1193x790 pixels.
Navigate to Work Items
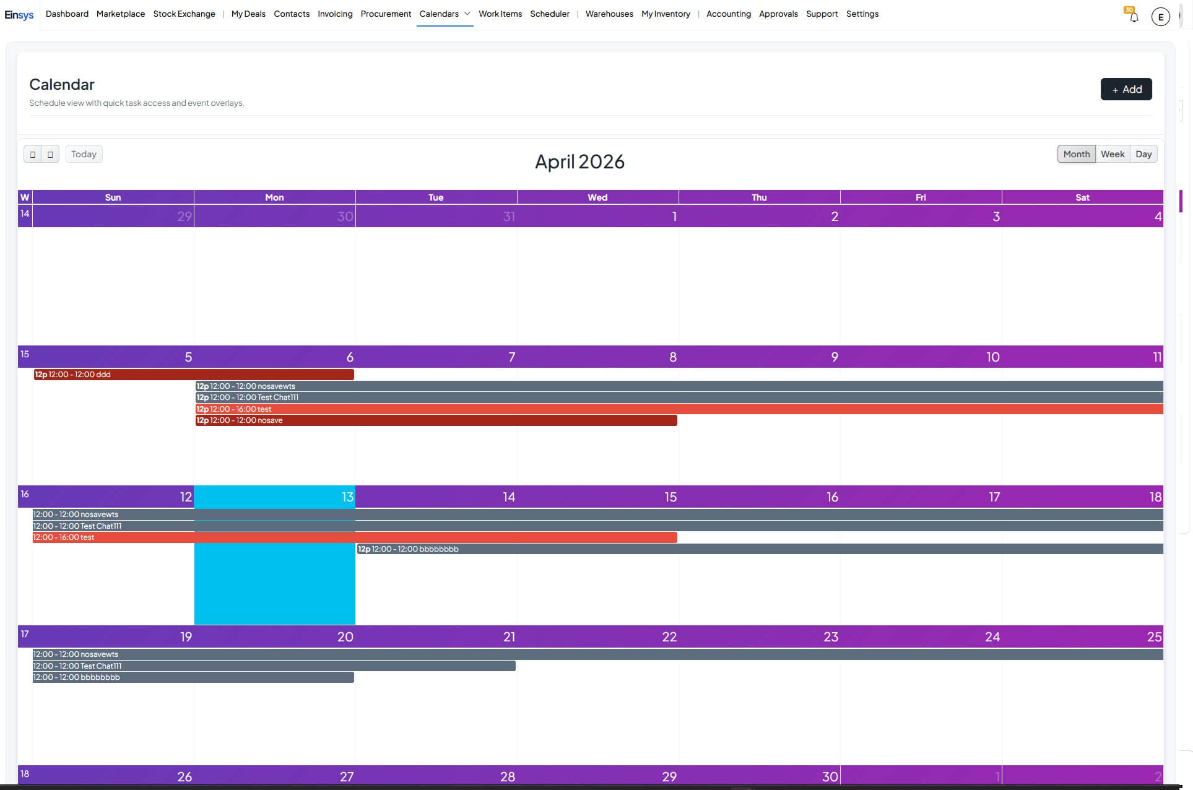point(500,14)
